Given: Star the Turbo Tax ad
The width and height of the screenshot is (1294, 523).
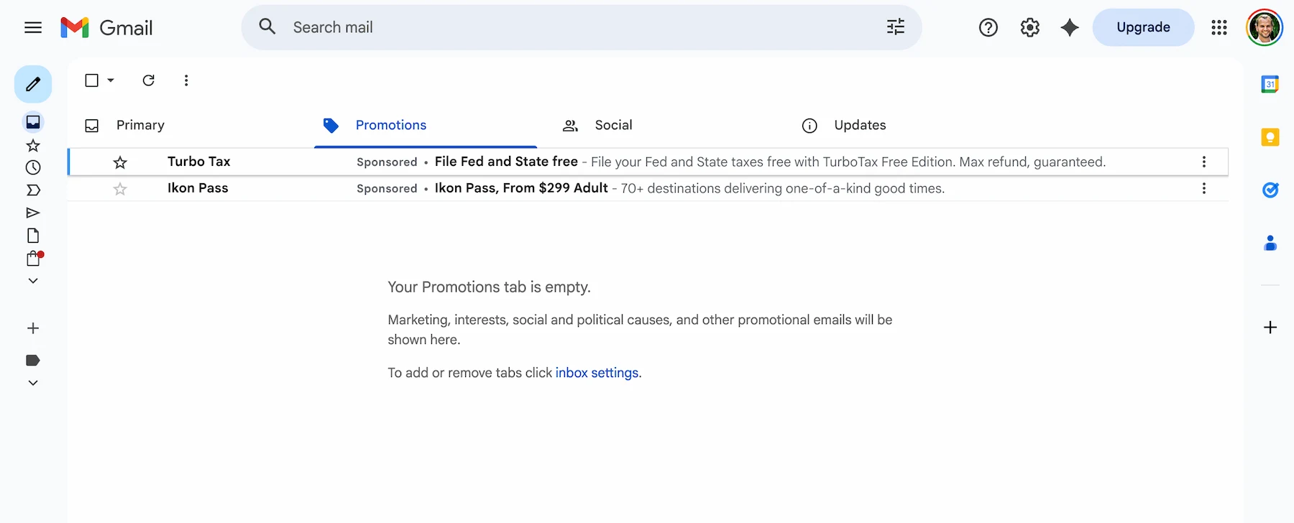Looking at the screenshot, I should pyautogui.click(x=120, y=162).
